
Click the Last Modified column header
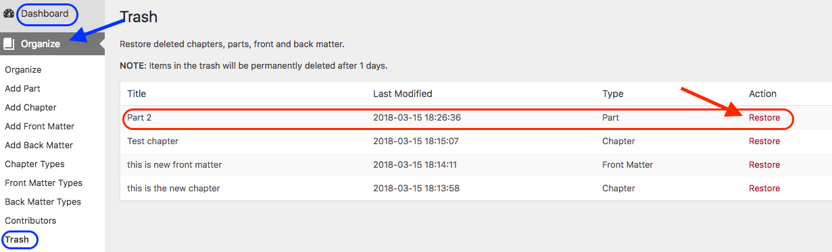(x=403, y=94)
